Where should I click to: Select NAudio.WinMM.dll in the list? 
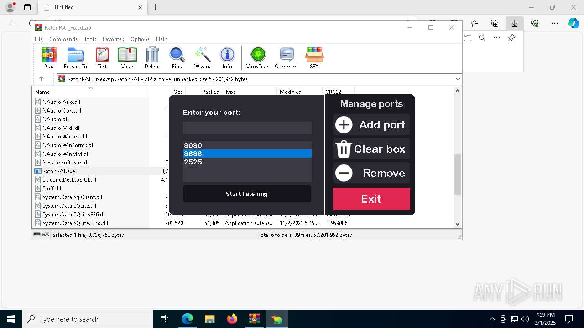click(x=66, y=154)
